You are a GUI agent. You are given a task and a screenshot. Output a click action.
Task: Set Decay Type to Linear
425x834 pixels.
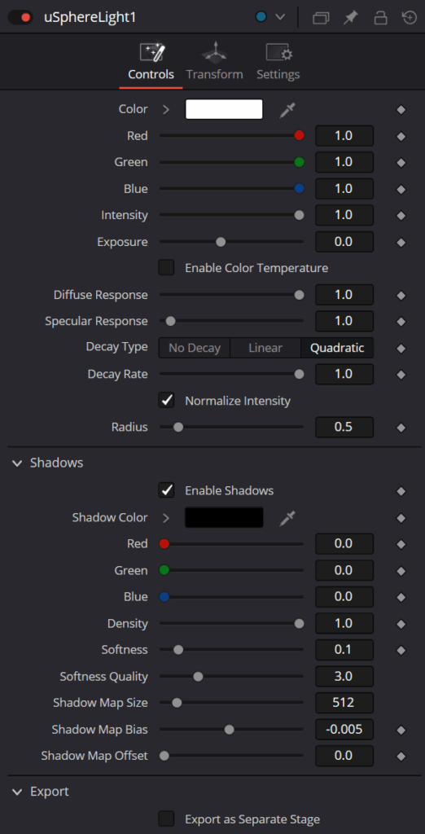[x=265, y=349]
